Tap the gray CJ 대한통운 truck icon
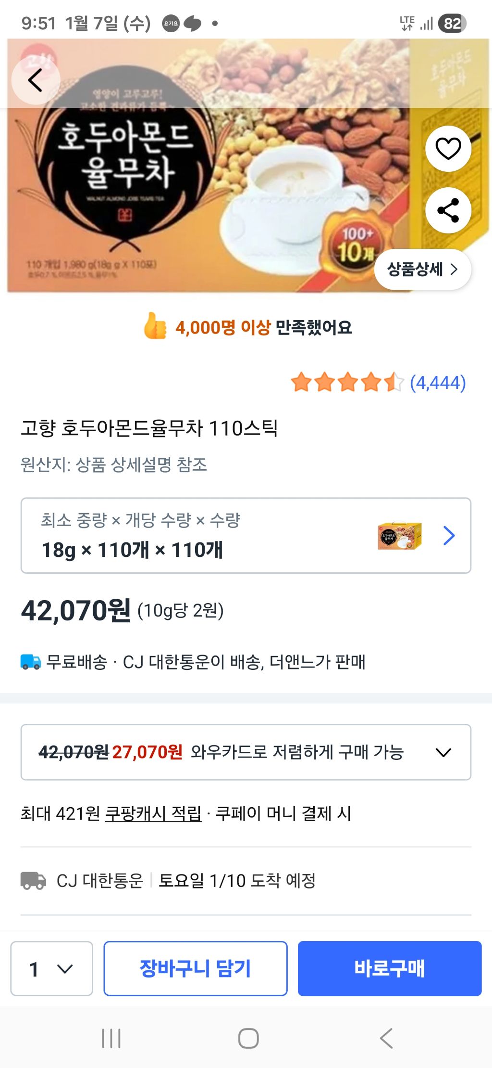 (x=33, y=880)
